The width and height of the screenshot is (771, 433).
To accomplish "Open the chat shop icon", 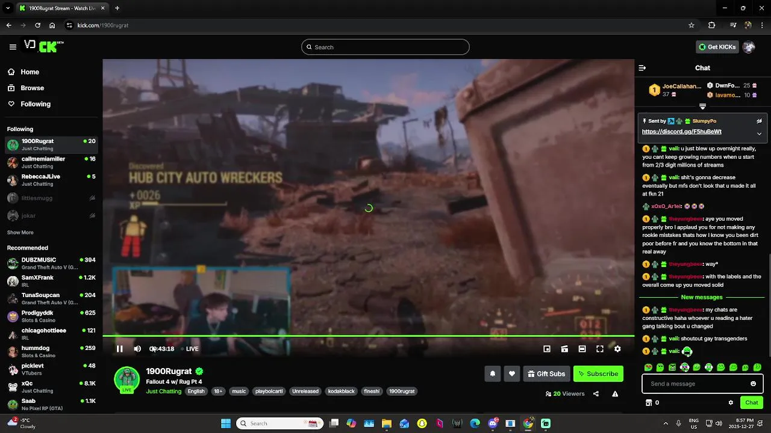I will [x=649, y=403].
